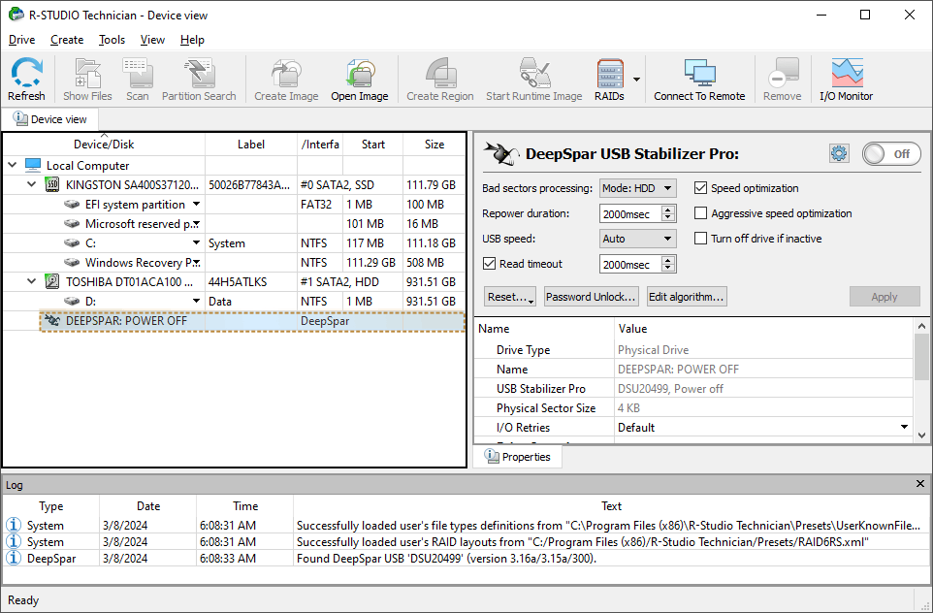Sort by the Label column header

[x=250, y=144]
